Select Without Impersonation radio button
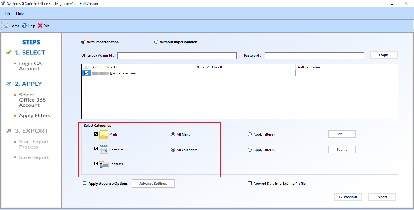The image size is (414, 210). pos(156,42)
